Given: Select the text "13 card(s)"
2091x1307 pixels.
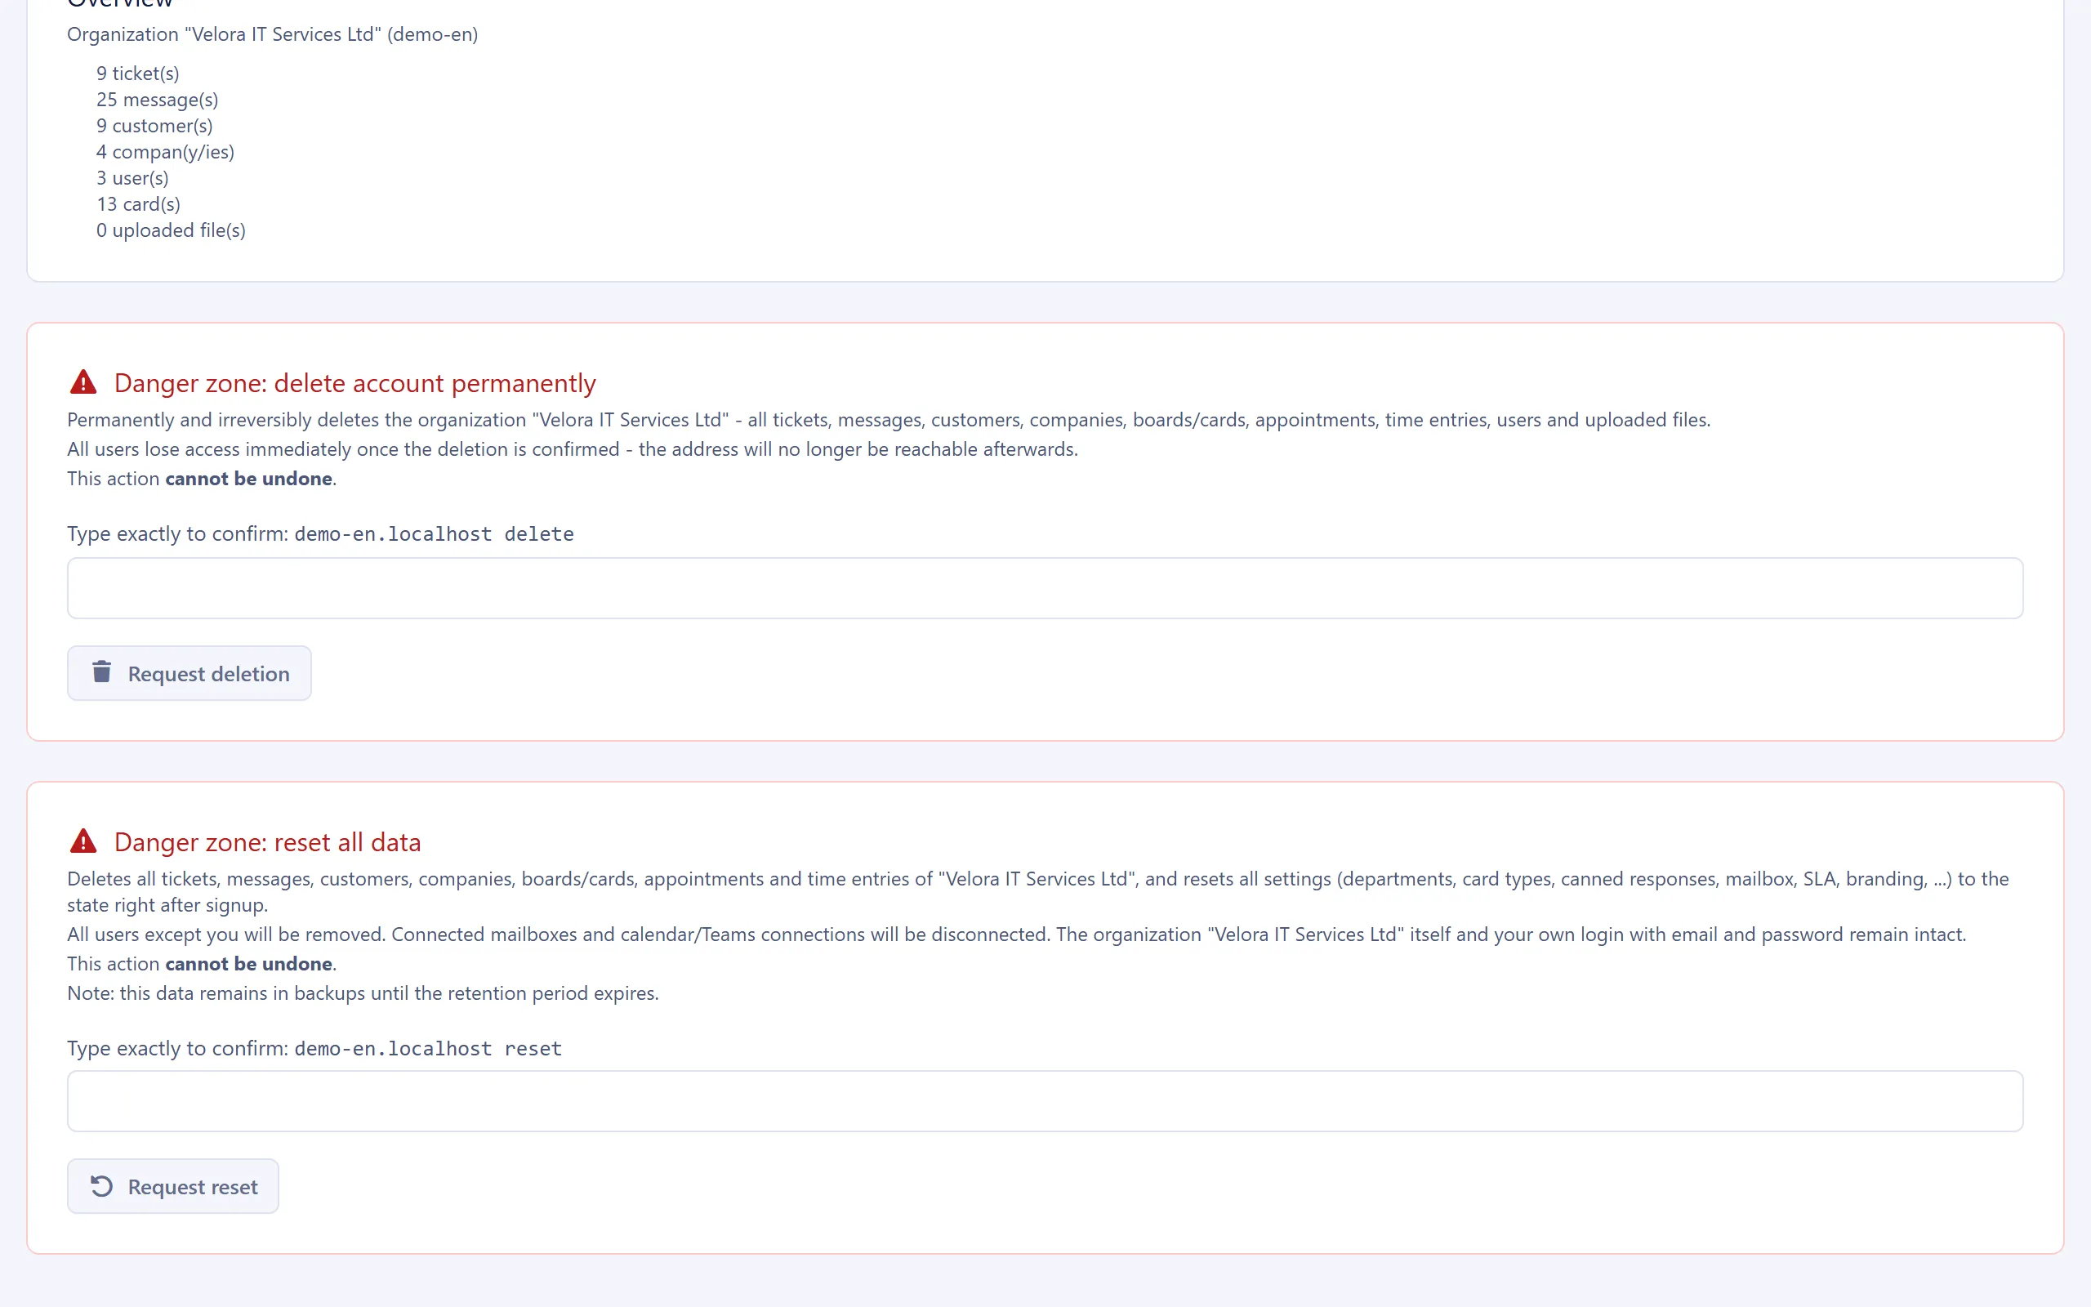Looking at the screenshot, I should click(x=138, y=204).
